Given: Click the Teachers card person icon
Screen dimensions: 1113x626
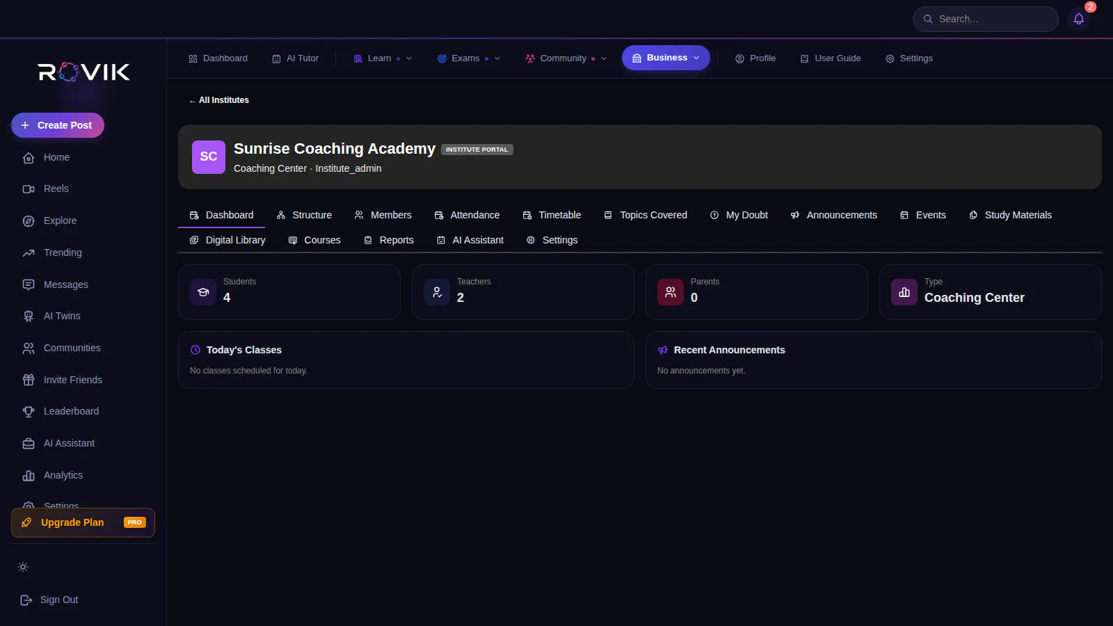Looking at the screenshot, I should [x=437, y=292].
